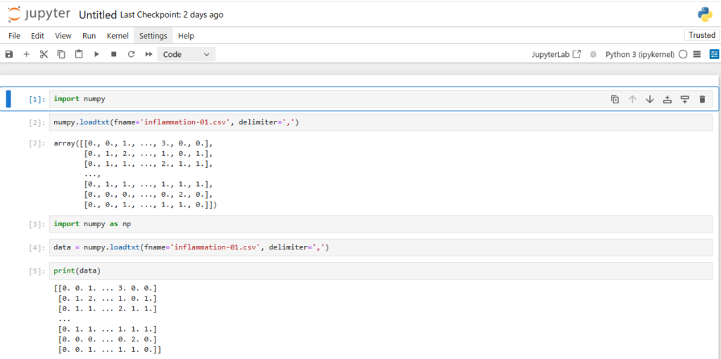Viewport: 721px width, 359px height.
Task: Run the selected cell with the play icon
Action: (96, 54)
